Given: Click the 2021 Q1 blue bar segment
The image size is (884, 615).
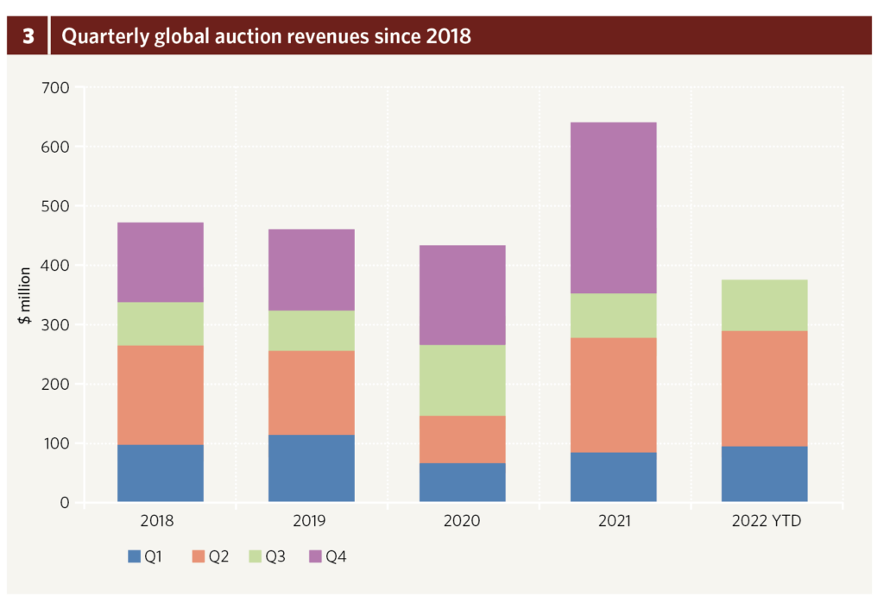Looking at the screenshot, I should [613, 476].
